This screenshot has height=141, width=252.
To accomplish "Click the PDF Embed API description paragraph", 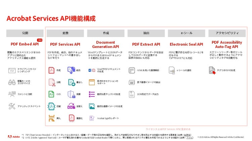I will coord(24,55).
